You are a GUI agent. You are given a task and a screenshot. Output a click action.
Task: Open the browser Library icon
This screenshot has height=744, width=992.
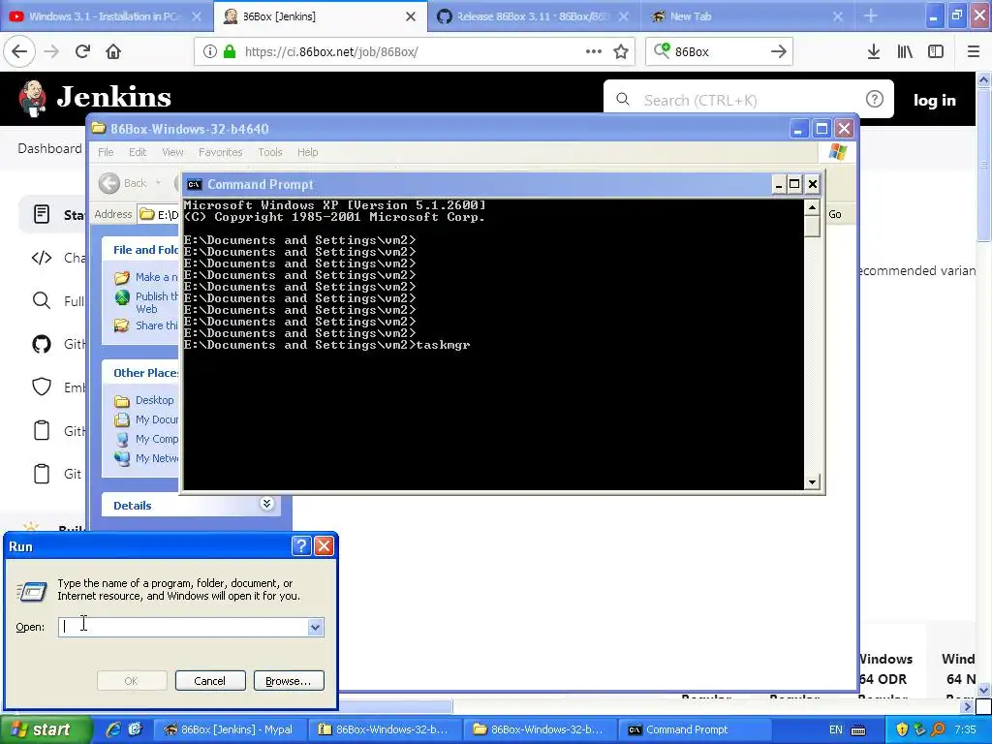pyautogui.click(x=905, y=51)
